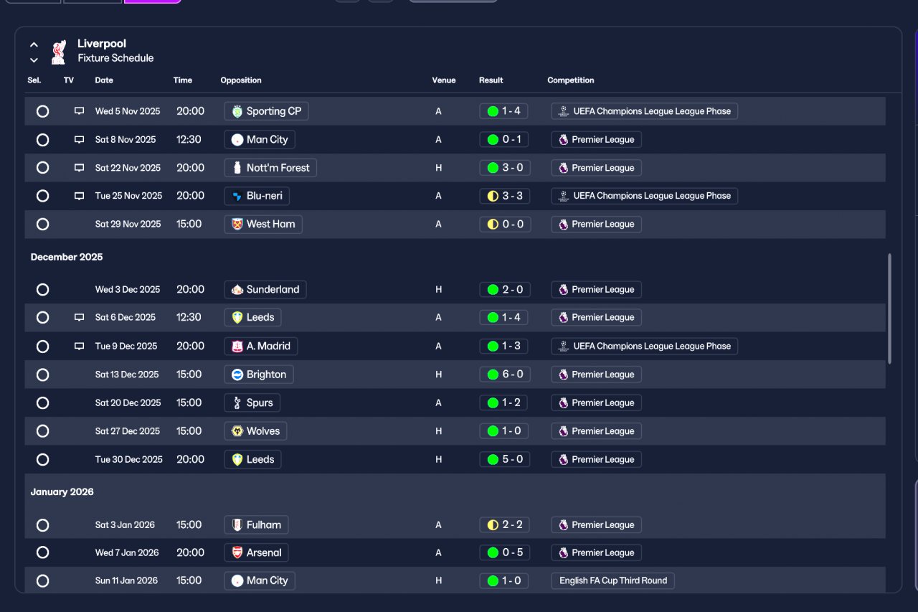Open the 3 - 0 Nott'm Forest result
The width and height of the screenshot is (918, 612).
(505, 168)
